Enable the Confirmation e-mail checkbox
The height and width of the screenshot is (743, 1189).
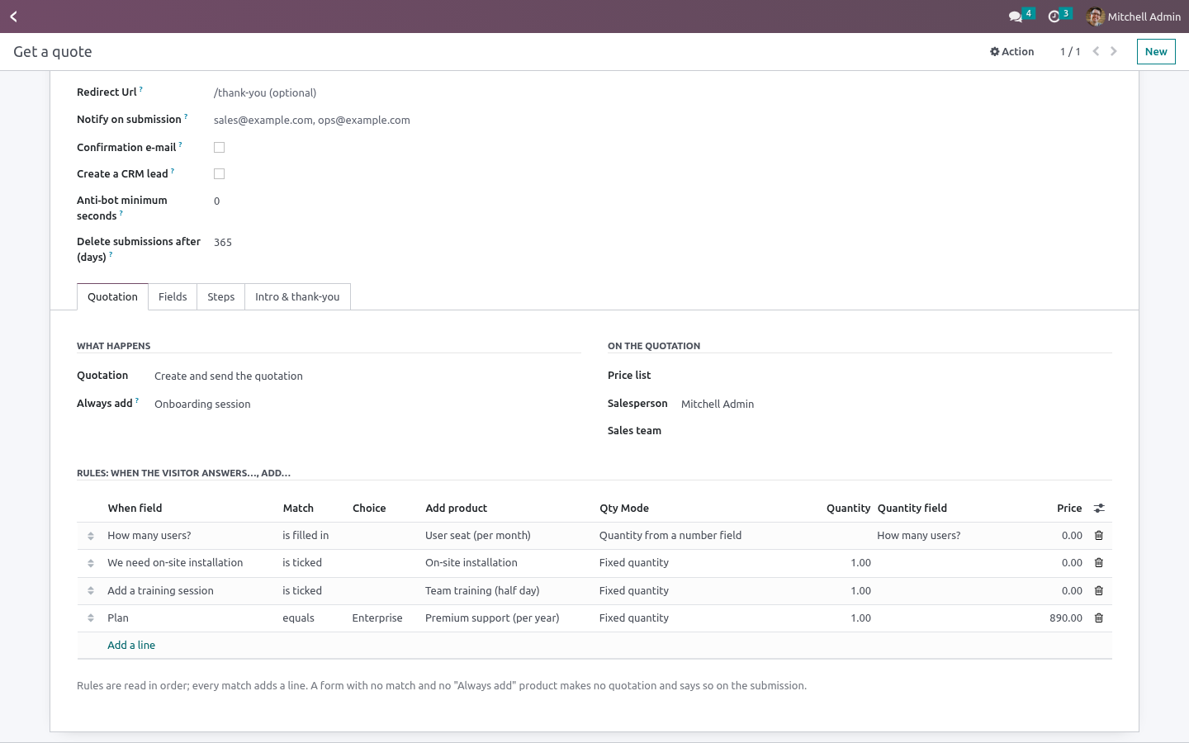click(x=219, y=148)
